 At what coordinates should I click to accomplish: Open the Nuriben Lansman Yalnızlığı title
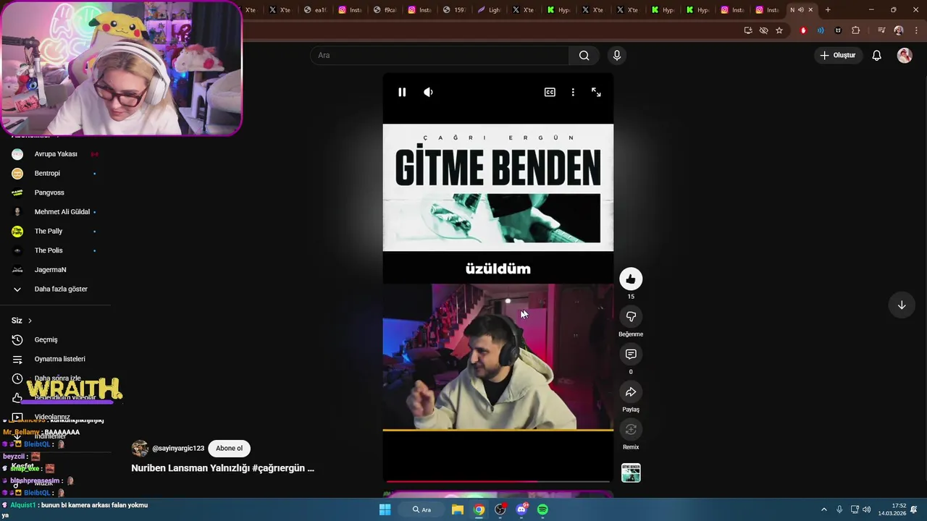[222, 468]
